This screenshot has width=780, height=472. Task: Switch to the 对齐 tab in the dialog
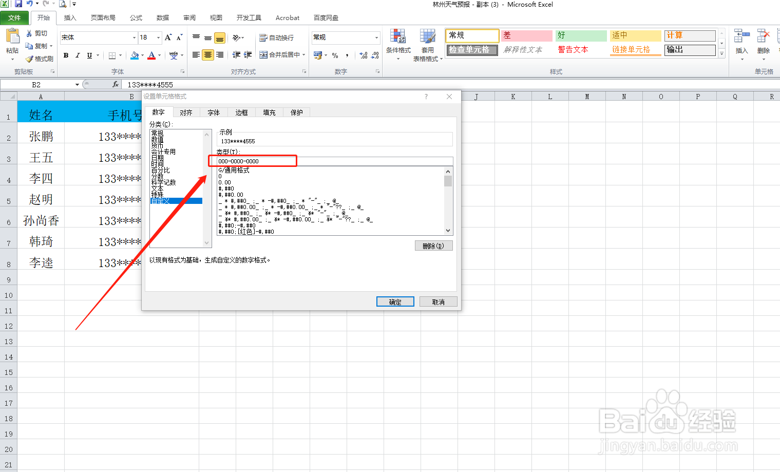(186, 112)
